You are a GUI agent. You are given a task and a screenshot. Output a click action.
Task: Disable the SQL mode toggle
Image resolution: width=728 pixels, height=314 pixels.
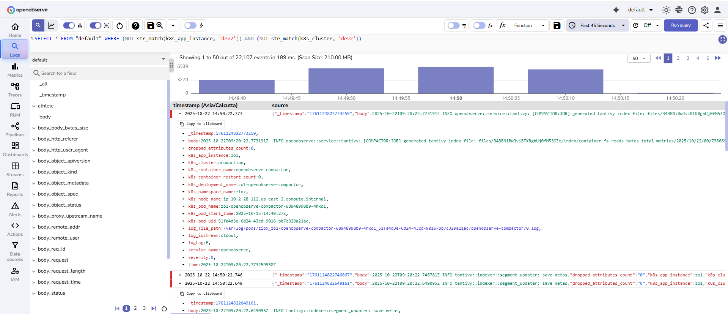[x=96, y=25]
